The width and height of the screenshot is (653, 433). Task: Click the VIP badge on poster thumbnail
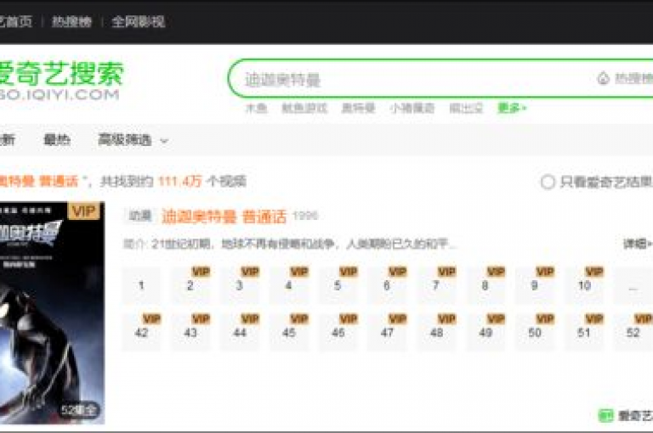pyautogui.click(x=83, y=211)
